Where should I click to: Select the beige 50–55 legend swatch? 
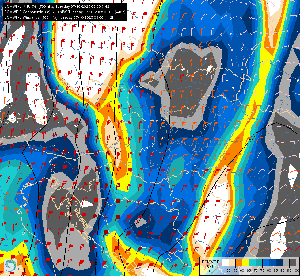pyautogui.click(x=232, y=263)
